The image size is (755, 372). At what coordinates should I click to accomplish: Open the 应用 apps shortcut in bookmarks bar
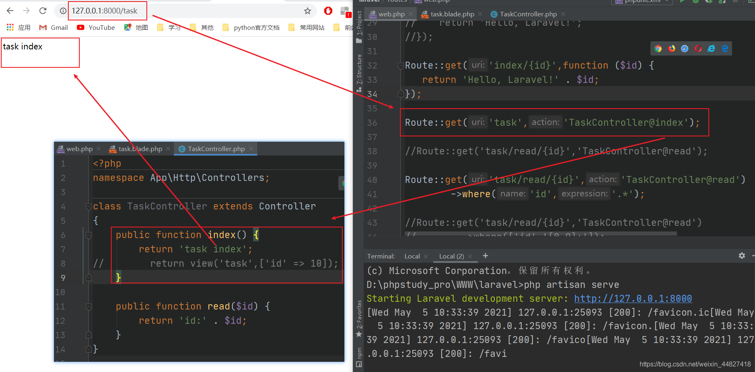pyautogui.click(x=19, y=27)
